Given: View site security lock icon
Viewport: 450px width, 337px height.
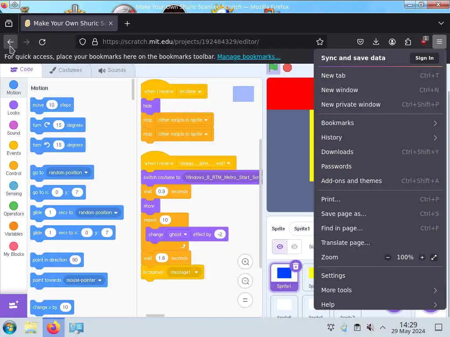Looking at the screenshot, I should point(95,42).
